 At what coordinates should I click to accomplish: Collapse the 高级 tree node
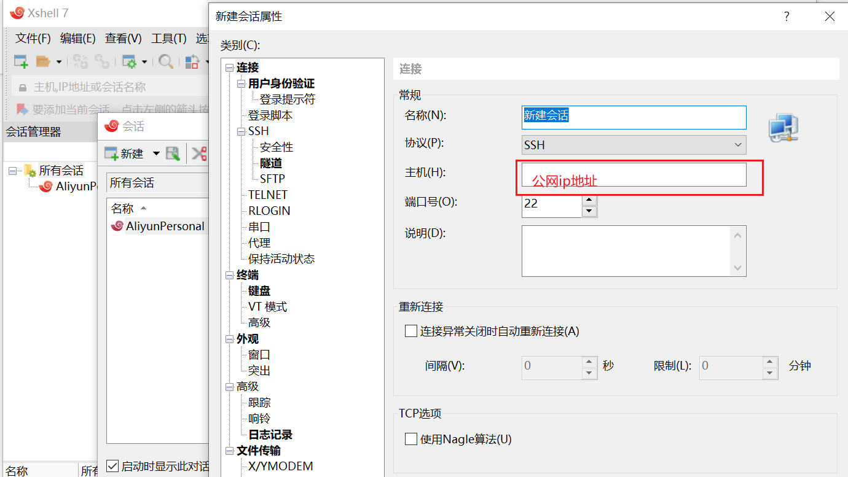(229, 387)
